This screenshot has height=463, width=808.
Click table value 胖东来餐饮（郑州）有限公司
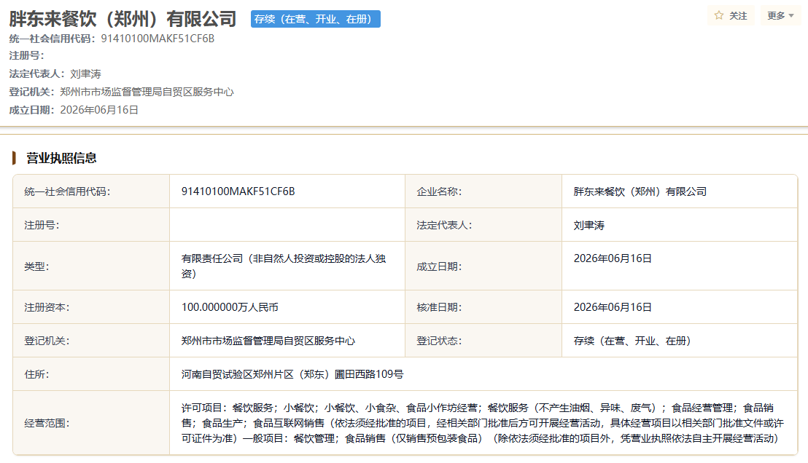pyautogui.click(x=640, y=191)
